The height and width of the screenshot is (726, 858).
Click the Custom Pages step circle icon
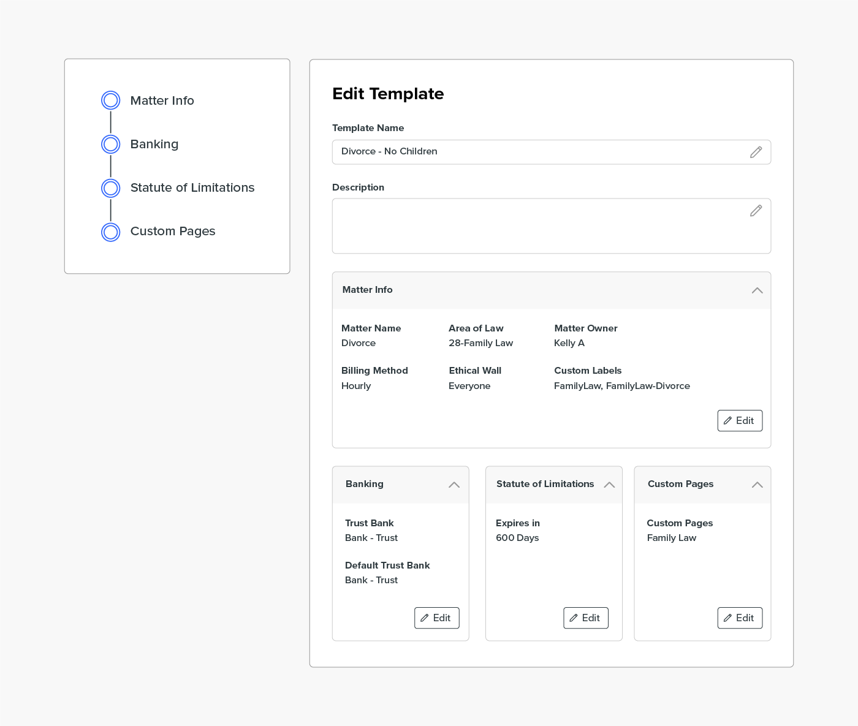pos(111,232)
